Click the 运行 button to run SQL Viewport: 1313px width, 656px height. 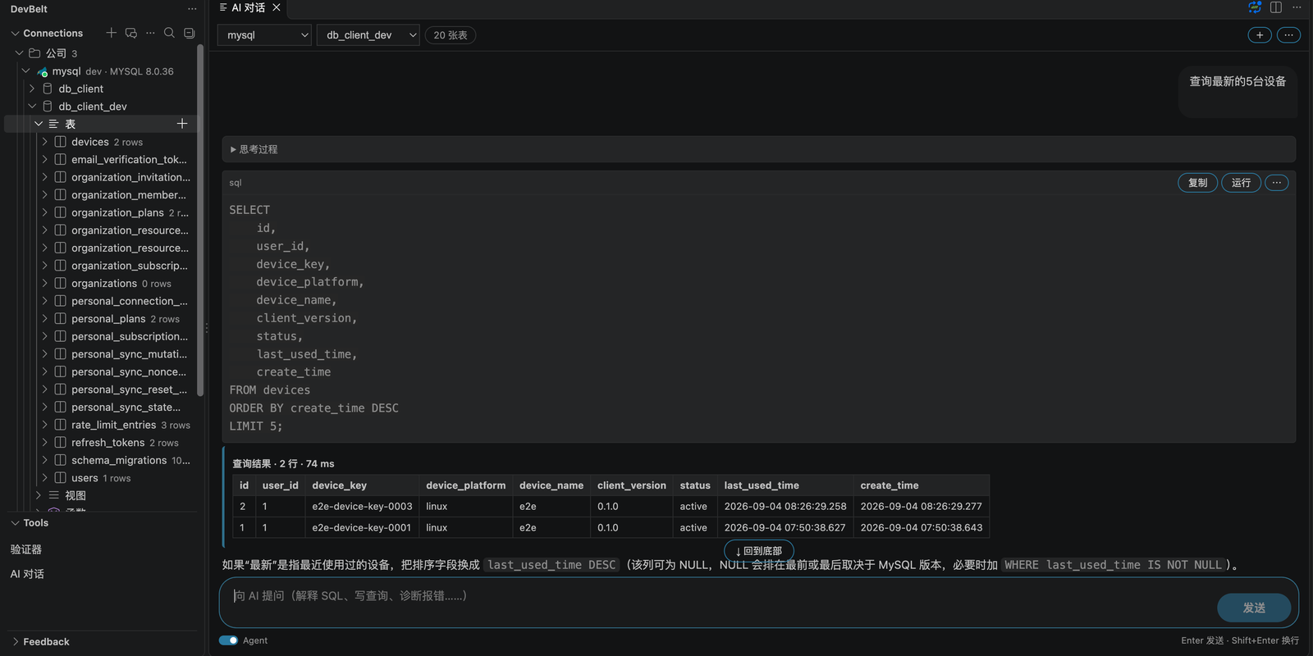point(1242,183)
